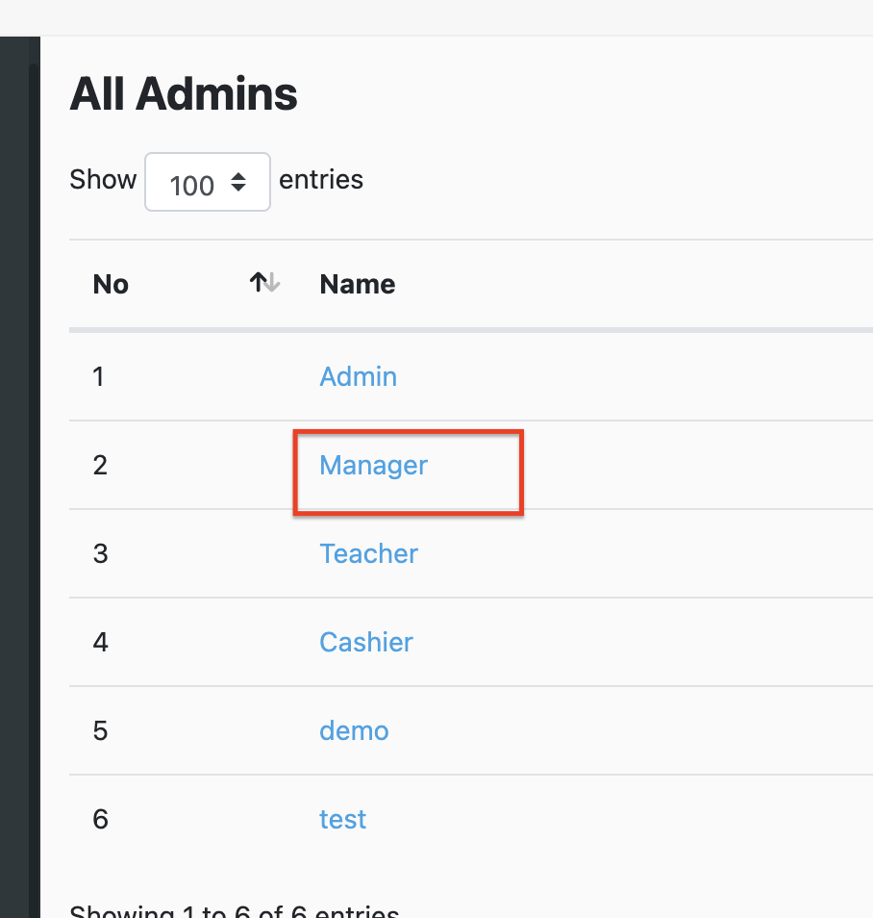Click the All Admins page heading

pos(184,93)
